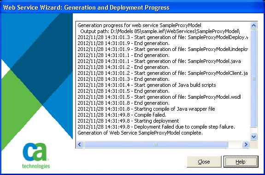Select 'Generation of Web Service SampleProxyModel complete' line

pos(140,133)
